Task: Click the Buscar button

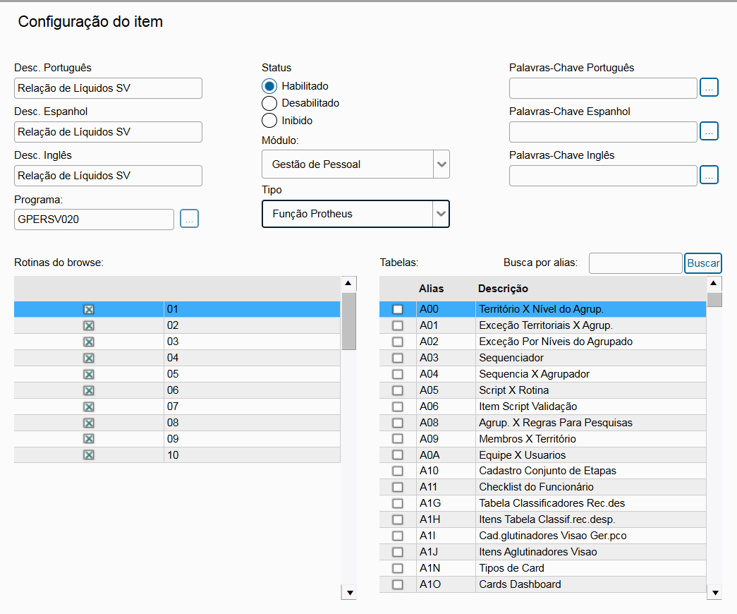Action: coord(702,263)
